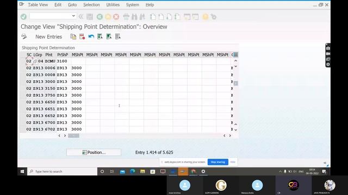Click the green Back arrow icon
Screen dimensions: 348x195
click(x=100, y=17)
